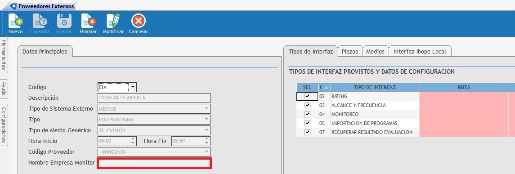Click the Modificar pencil icon
The image size is (515, 174).
(x=113, y=21)
